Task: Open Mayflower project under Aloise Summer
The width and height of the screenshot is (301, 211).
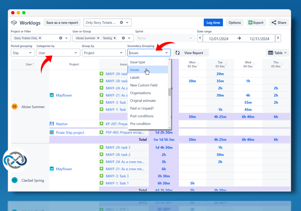Action: [64, 95]
